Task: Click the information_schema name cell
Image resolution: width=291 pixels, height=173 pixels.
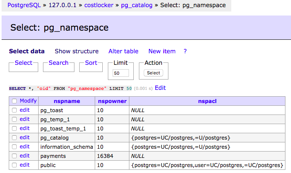Action: [66, 147]
